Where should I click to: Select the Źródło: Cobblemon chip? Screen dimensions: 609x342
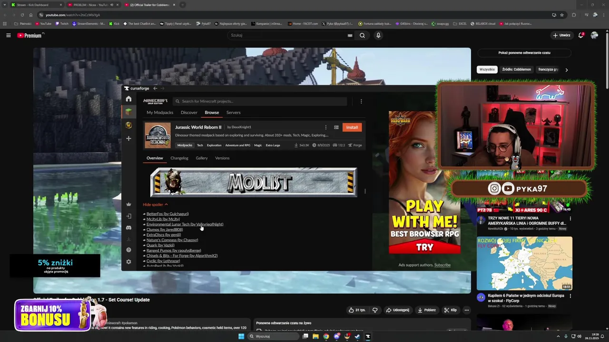(x=516, y=69)
